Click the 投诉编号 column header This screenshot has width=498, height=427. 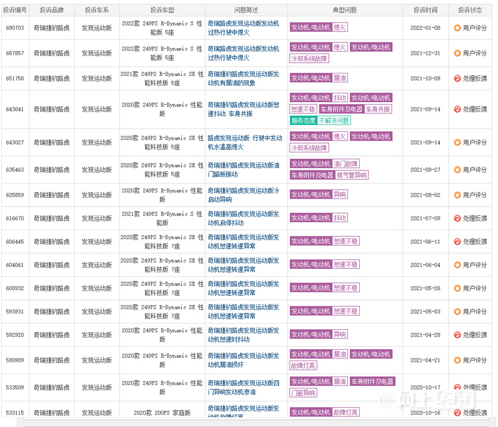coord(15,10)
